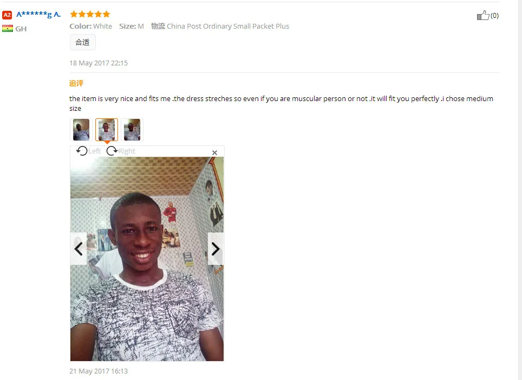
Task: Click the A2 buyer level badge
Action: tap(7, 15)
